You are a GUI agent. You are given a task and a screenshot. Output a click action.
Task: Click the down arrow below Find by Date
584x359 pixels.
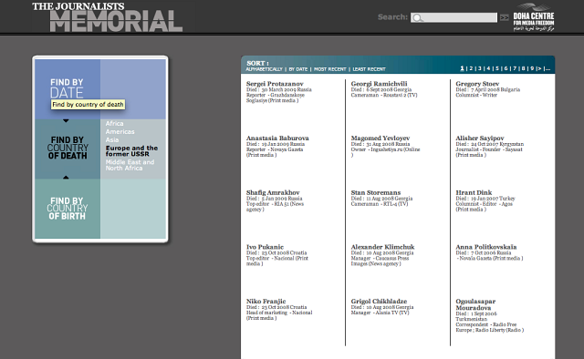click(66, 121)
